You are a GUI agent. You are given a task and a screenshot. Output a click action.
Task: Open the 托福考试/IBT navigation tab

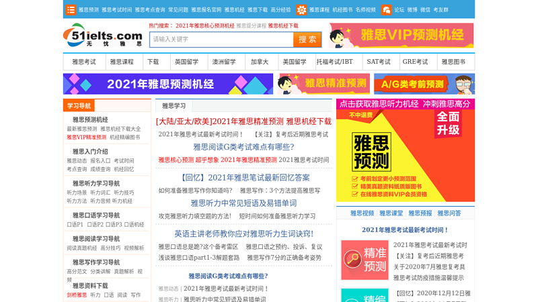click(x=334, y=62)
